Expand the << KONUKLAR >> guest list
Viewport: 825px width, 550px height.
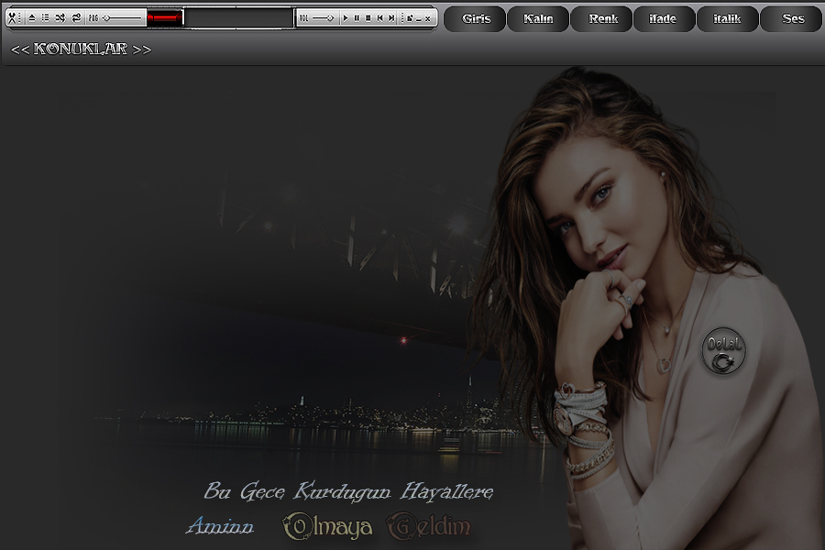[x=81, y=49]
